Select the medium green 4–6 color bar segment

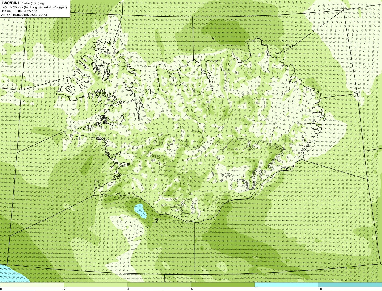click(x=159, y=284)
